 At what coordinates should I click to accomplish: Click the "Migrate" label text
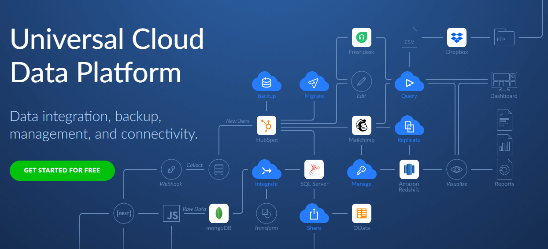point(314,96)
